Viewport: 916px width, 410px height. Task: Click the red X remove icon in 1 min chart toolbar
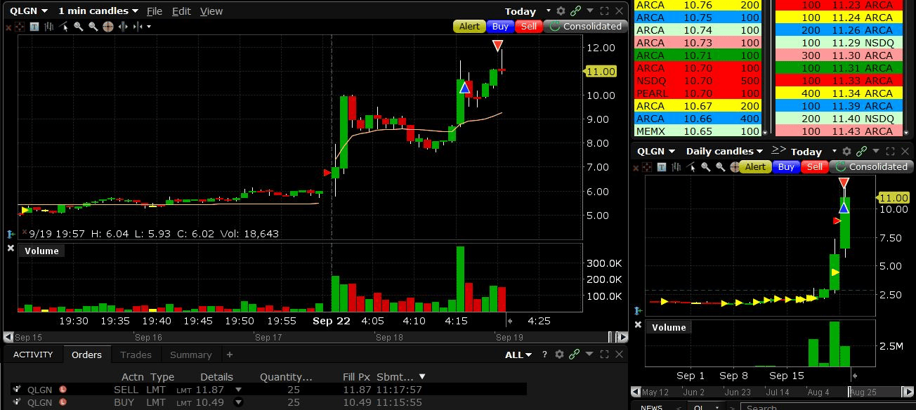(8, 27)
